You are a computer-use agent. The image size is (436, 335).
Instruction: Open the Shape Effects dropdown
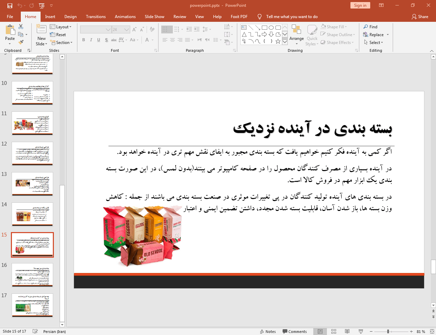pos(337,42)
